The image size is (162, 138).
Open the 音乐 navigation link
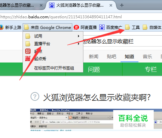[147, 57]
